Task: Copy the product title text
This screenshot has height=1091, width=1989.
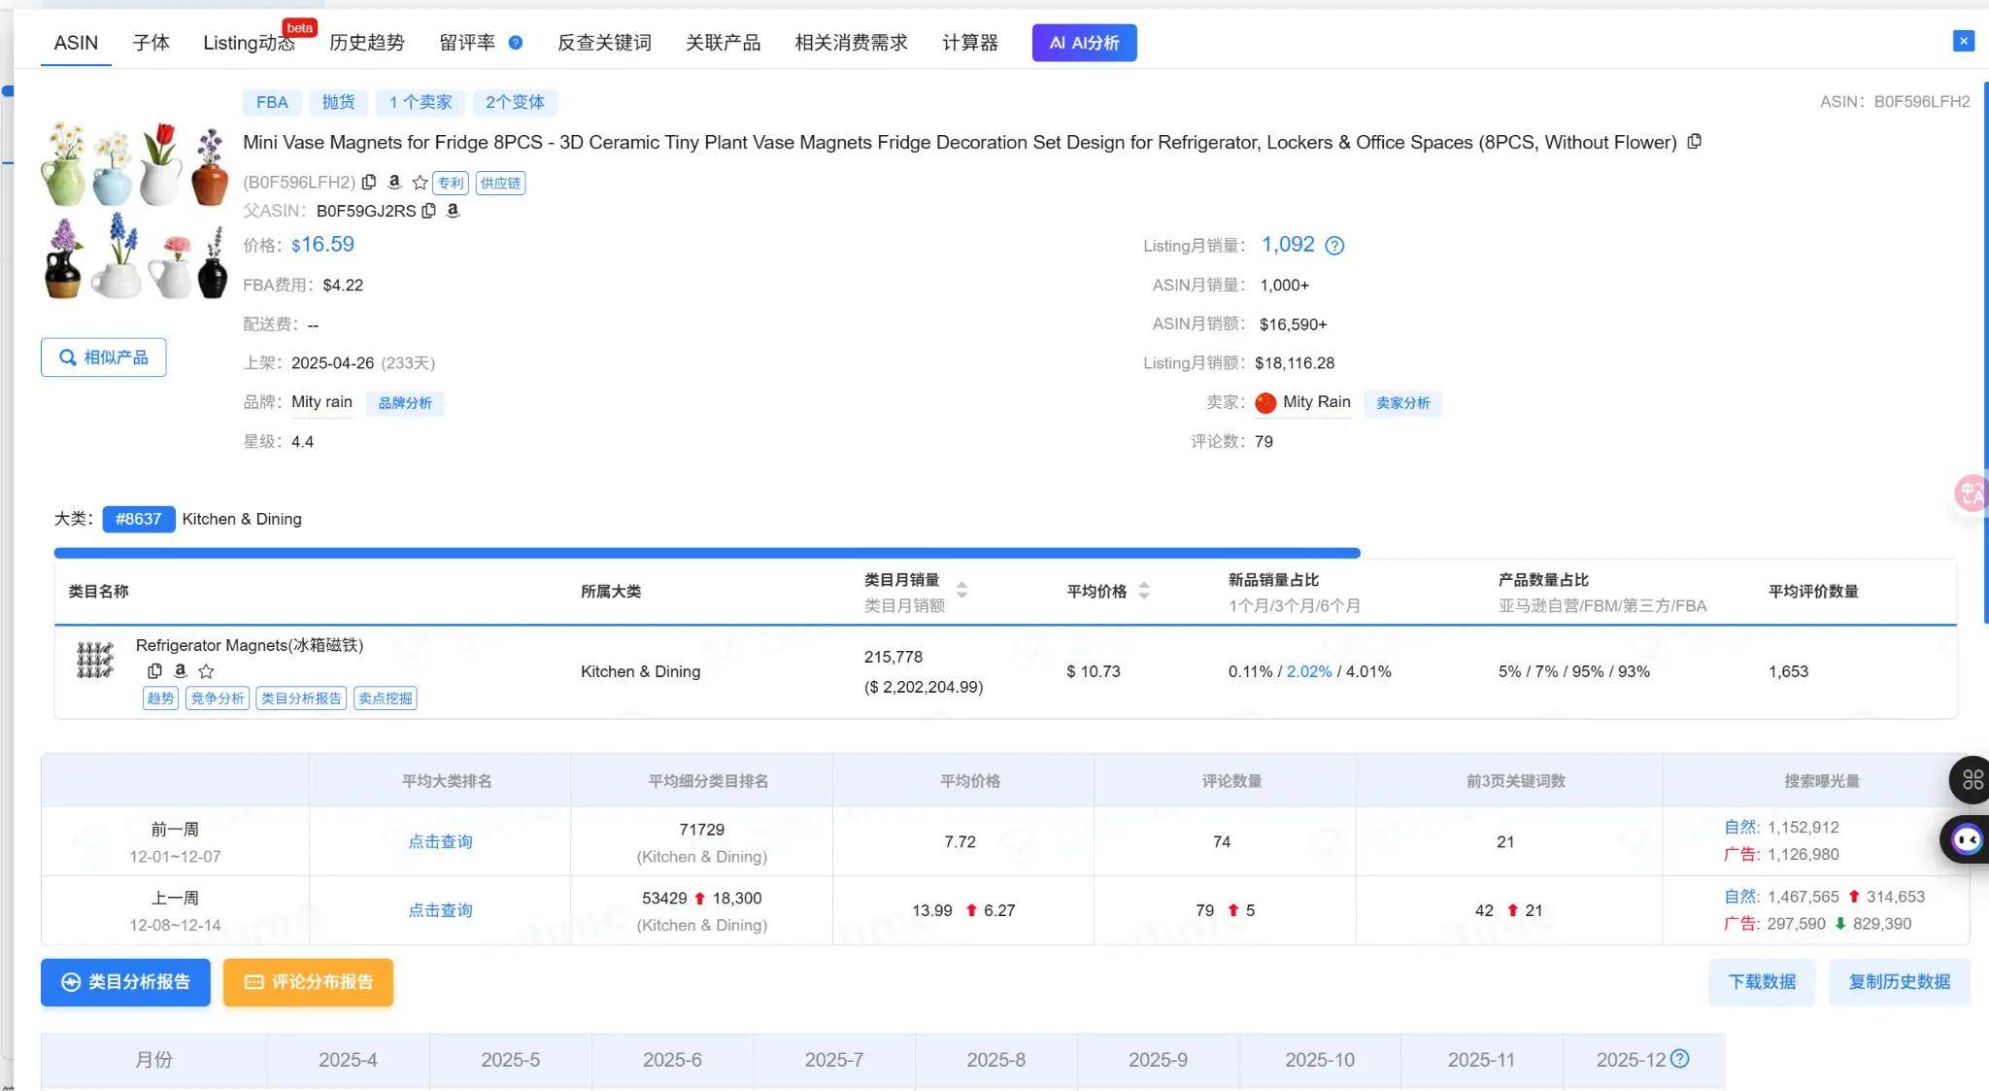Action: (1695, 142)
